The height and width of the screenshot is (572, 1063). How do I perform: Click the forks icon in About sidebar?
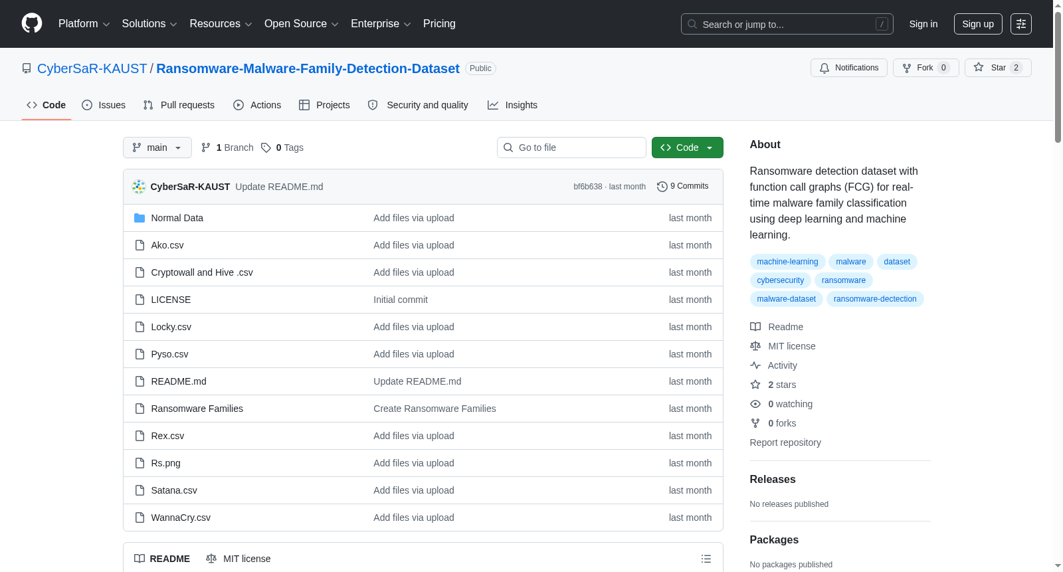pyautogui.click(x=755, y=423)
